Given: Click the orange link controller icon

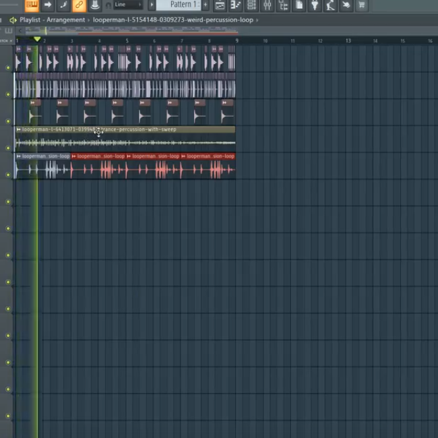Looking at the screenshot, I should click(79, 5).
